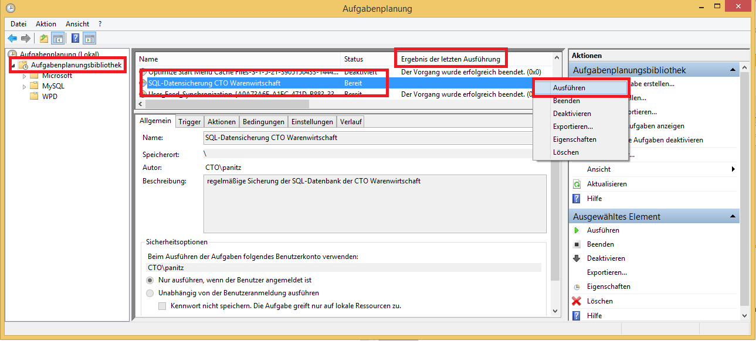Click the Back arrow in the toolbar
The height and width of the screenshot is (341, 756).
tap(12, 39)
